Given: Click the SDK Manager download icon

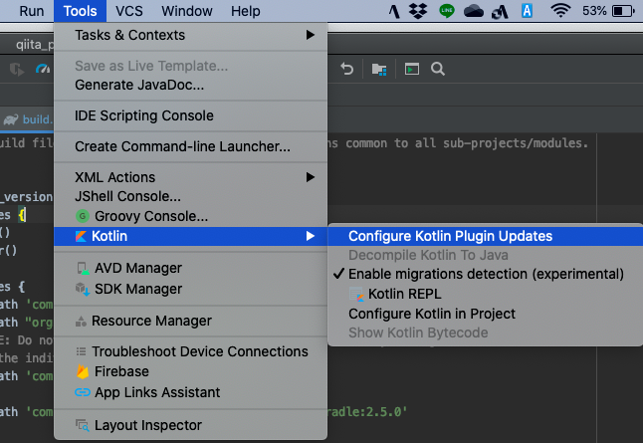Looking at the screenshot, I should click(83, 289).
